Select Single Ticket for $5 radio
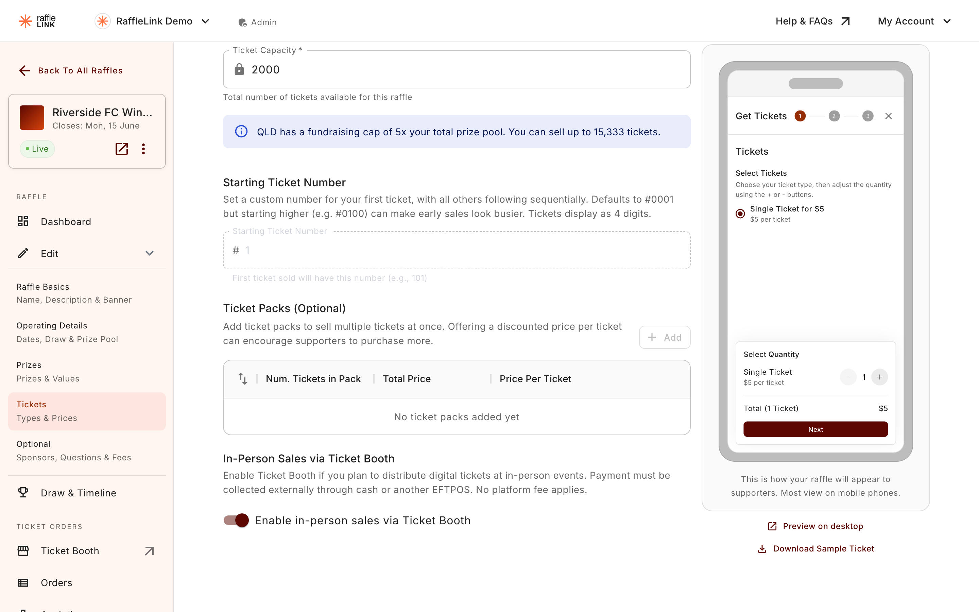The height and width of the screenshot is (612, 979). coord(740,213)
